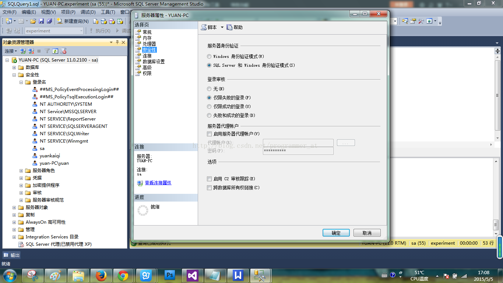This screenshot has width=503, height=283.
Task: Click the Filter funnel icon in Object Explorer
Action: (x=47, y=51)
